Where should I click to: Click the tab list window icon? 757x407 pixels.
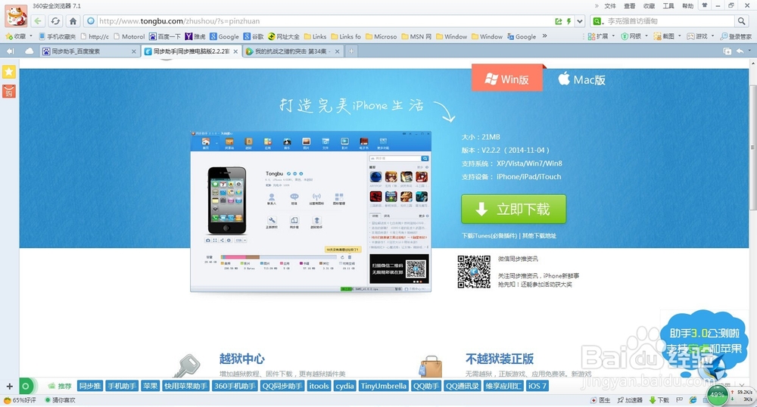pos(727,51)
